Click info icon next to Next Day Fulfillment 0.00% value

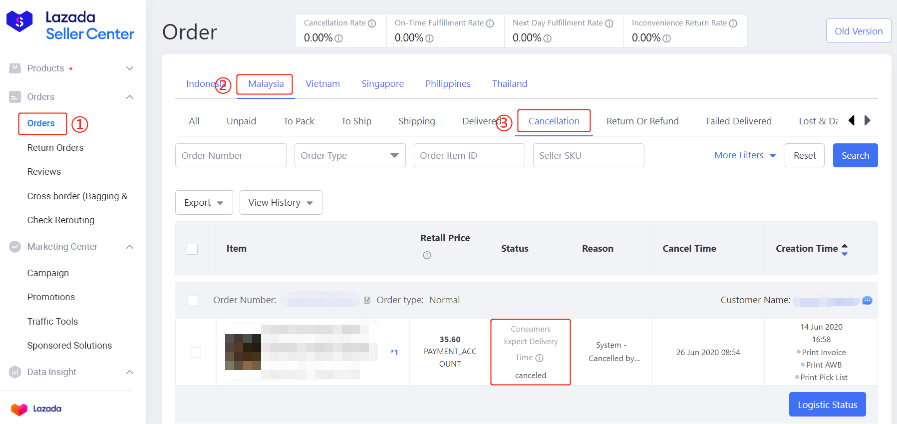click(x=547, y=38)
